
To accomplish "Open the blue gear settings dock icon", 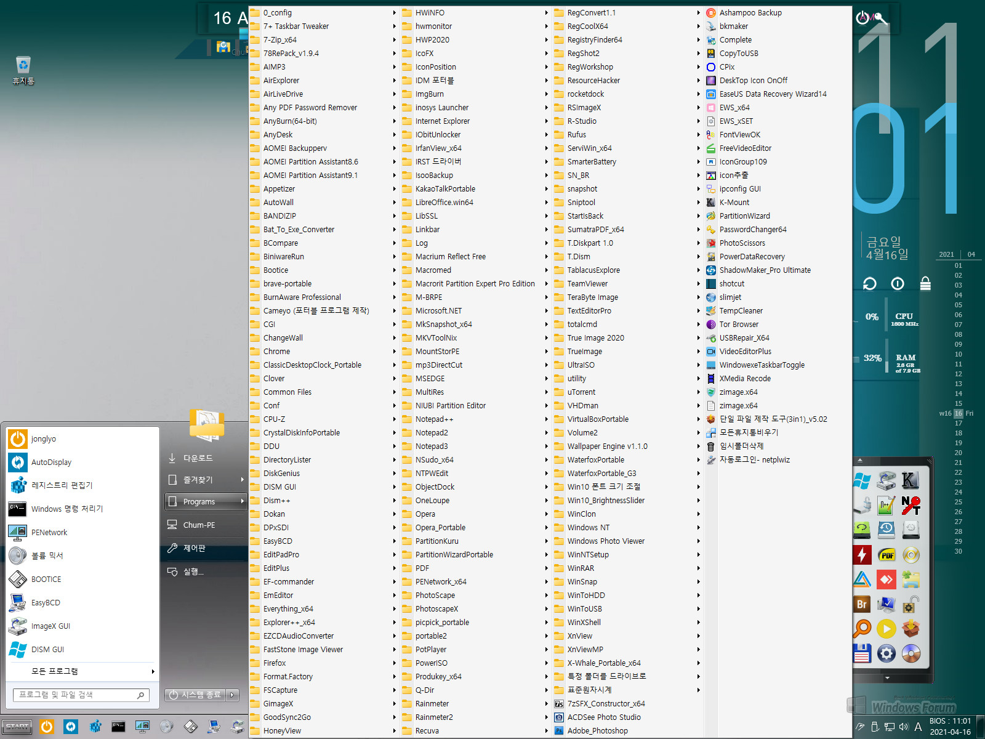I will coord(886,653).
